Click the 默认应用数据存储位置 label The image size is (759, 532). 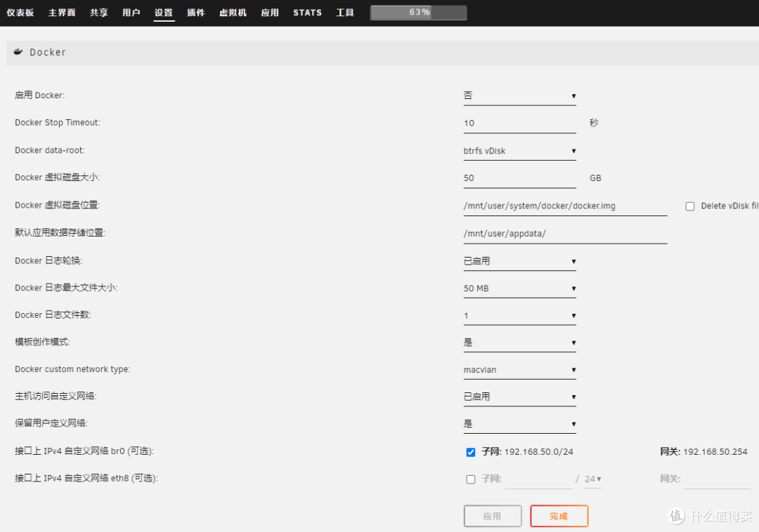coord(60,232)
